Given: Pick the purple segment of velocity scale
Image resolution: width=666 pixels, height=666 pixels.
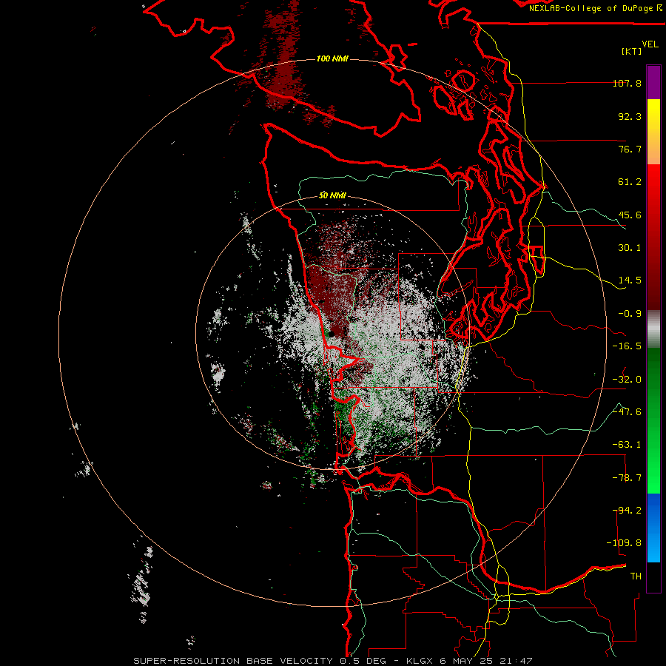Looking at the screenshot, I should click(653, 82).
